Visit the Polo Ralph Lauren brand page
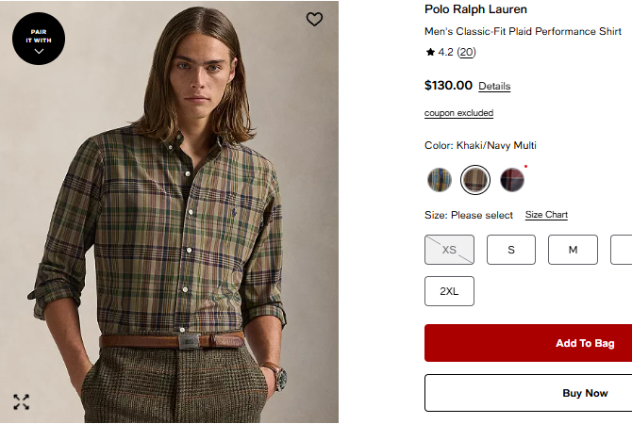 coord(476,9)
